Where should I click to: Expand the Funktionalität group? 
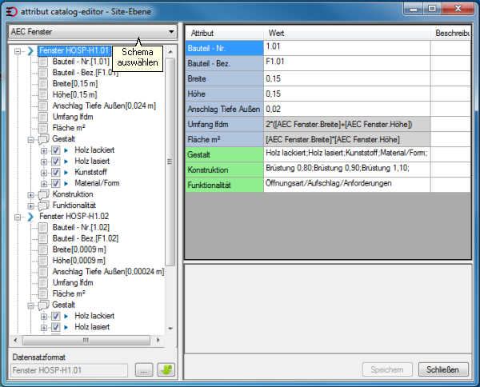(x=30, y=205)
